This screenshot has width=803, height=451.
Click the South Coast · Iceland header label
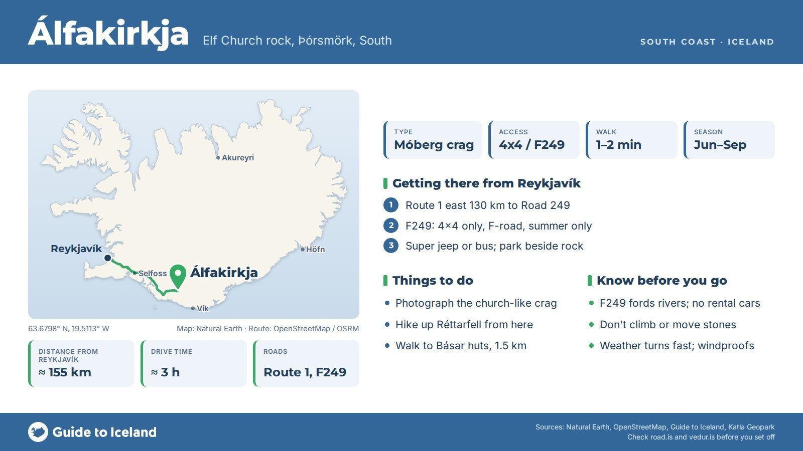[x=707, y=42]
